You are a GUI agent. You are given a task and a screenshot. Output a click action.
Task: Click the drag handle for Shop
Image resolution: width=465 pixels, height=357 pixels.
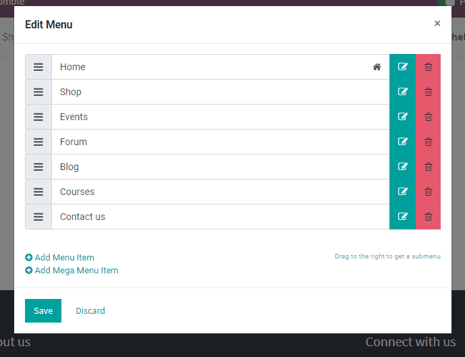tap(38, 92)
